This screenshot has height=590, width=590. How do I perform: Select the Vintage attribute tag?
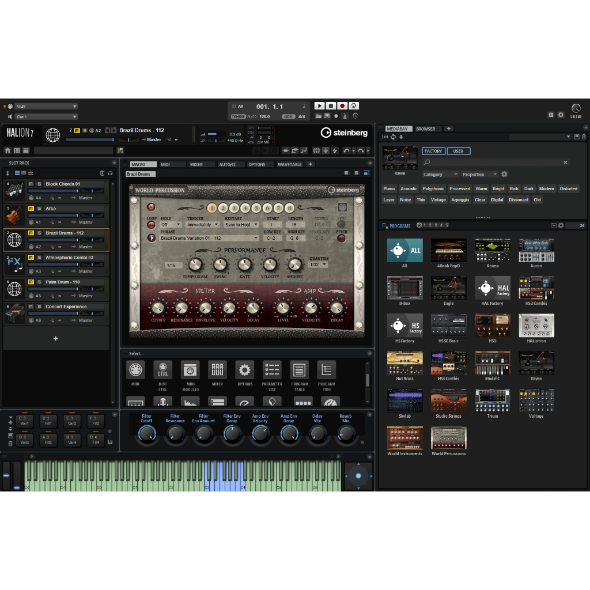(438, 200)
